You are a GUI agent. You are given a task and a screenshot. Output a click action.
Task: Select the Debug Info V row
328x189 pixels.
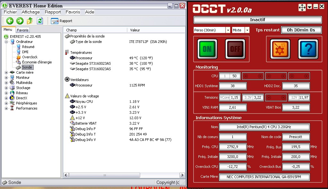(124, 140)
